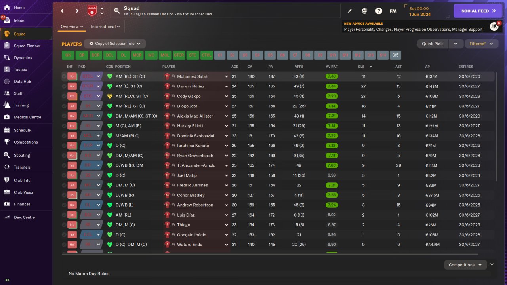Open the Data Hub icon
The height and width of the screenshot is (285, 507).
pos(7,82)
